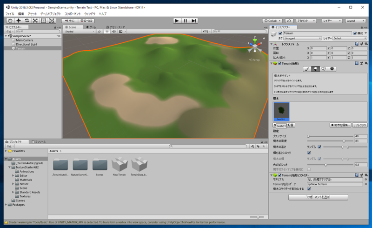Open Transform component help icon
The width and height of the screenshot is (372, 228).
(x=357, y=44)
